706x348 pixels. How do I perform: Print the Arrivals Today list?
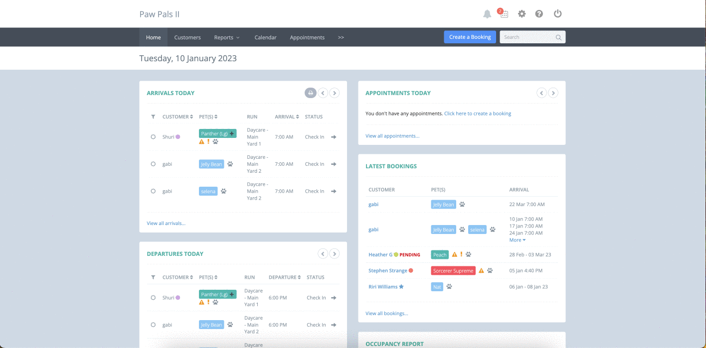tap(311, 93)
